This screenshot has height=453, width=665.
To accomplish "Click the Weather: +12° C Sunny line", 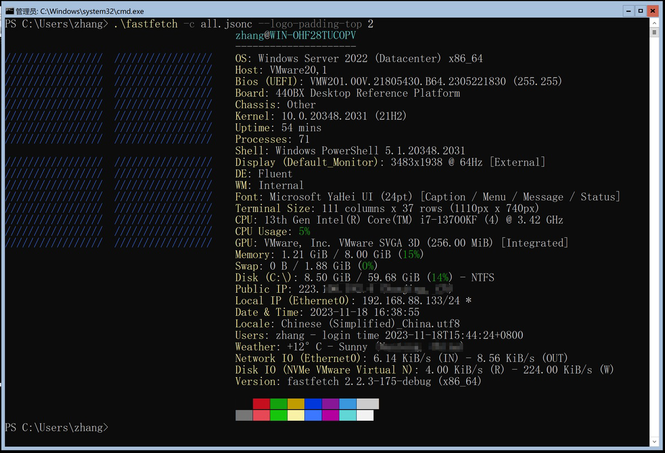I will [349, 347].
